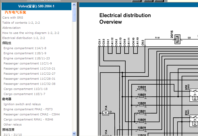The height and width of the screenshot is (136, 198).
Task: Open Cargo compartment 11E/1-7
Action: (24, 94)
